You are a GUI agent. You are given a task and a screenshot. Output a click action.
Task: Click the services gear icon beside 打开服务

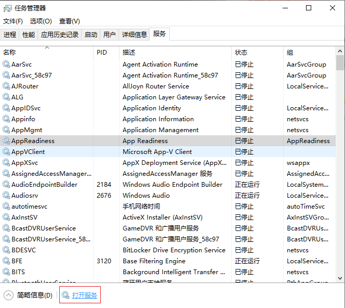point(65,296)
